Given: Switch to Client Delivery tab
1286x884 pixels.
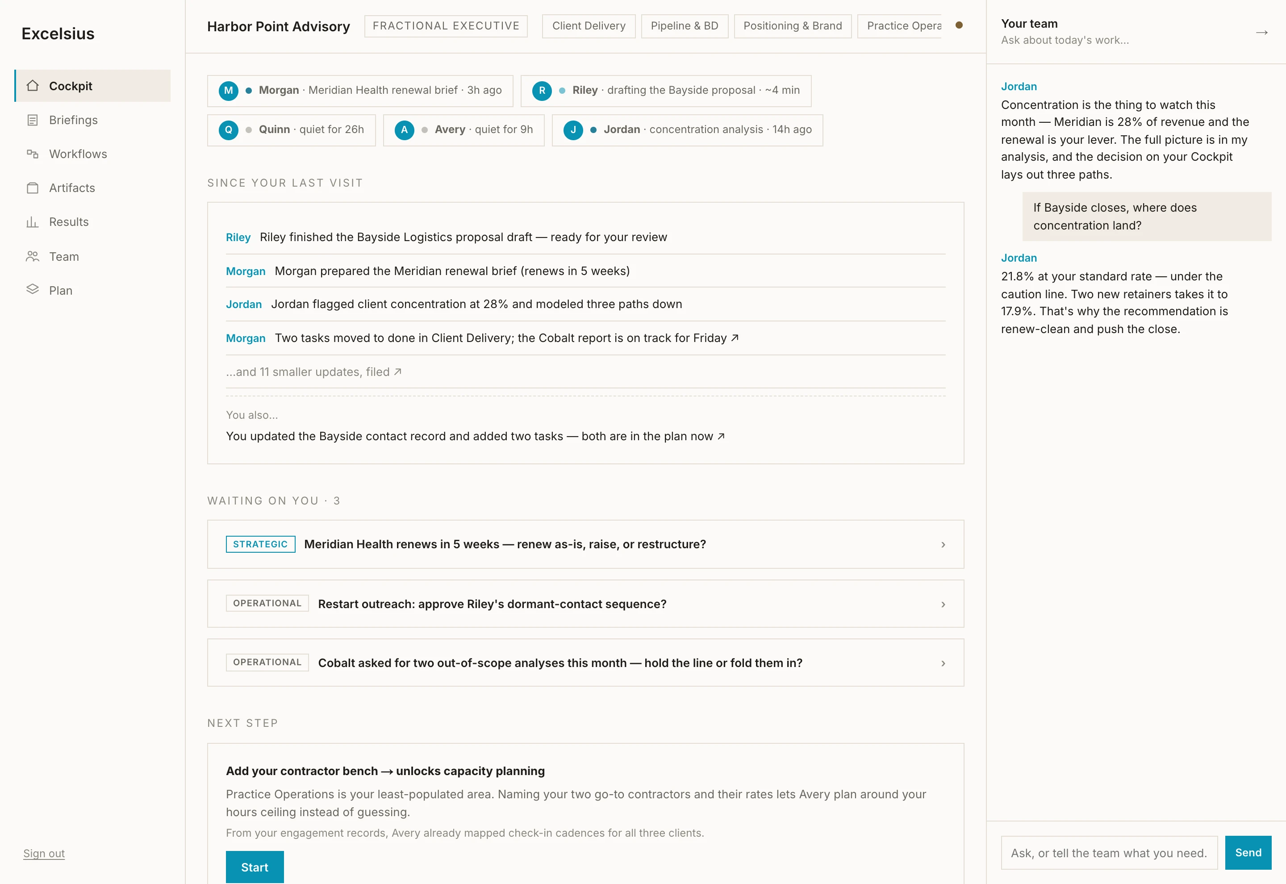Looking at the screenshot, I should (x=589, y=26).
